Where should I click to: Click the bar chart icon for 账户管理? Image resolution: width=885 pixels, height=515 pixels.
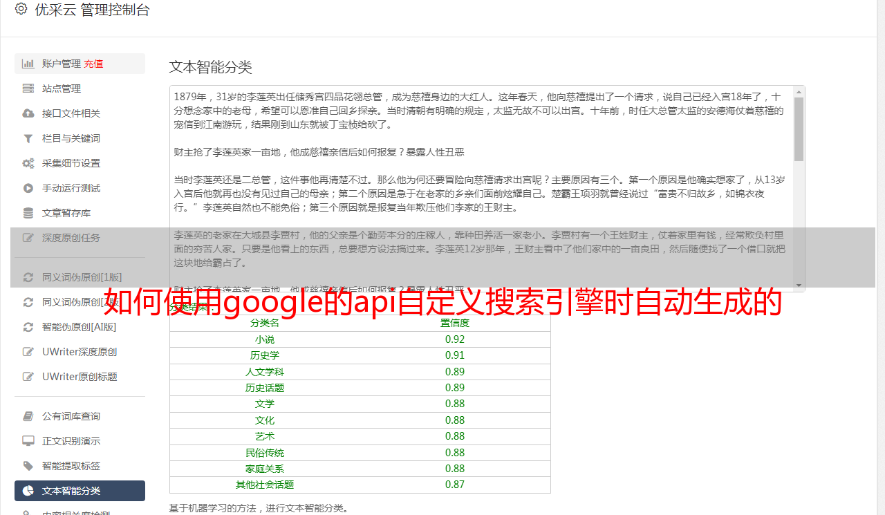28,64
